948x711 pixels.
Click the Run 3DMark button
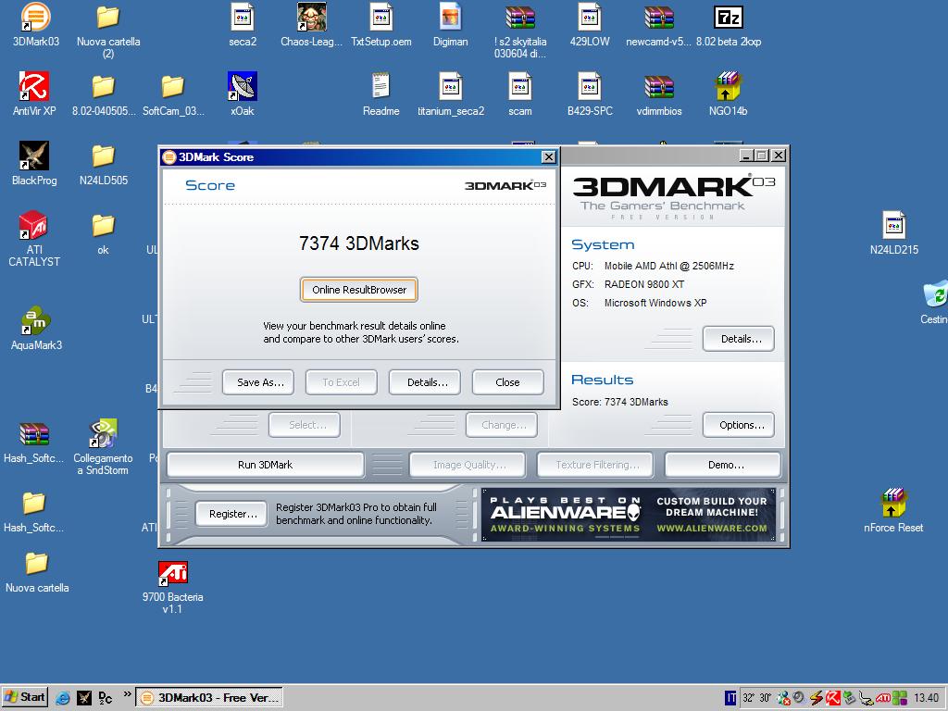click(266, 465)
